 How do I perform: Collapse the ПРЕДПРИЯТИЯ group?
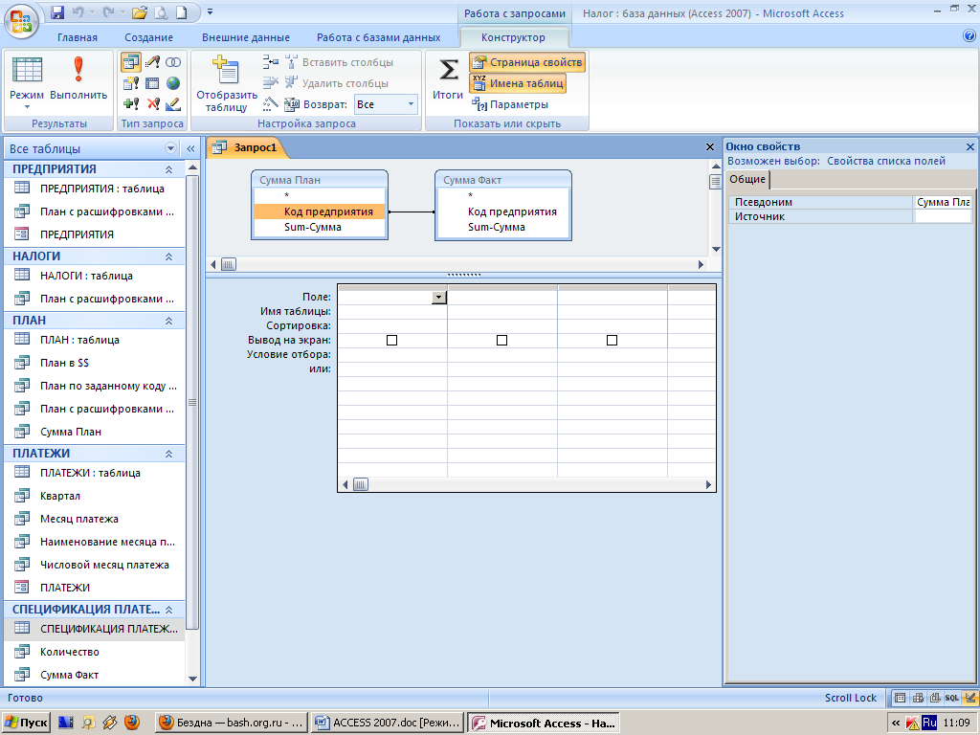coord(168,169)
